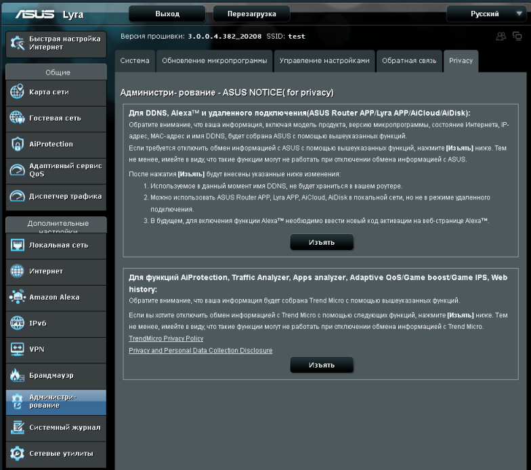Open the IPv6 menu label
The height and width of the screenshot is (470, 531).
point(38,323)
